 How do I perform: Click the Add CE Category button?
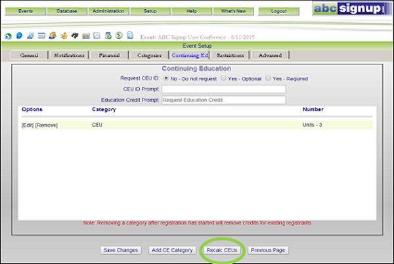173,250
